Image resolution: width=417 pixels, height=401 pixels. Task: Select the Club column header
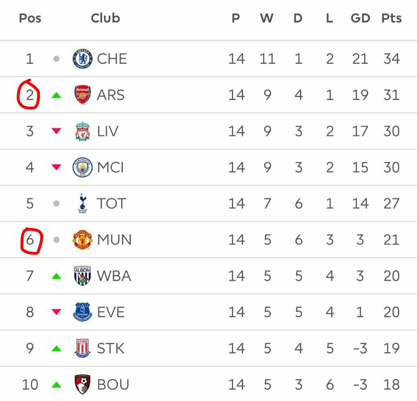coord(105,18)
